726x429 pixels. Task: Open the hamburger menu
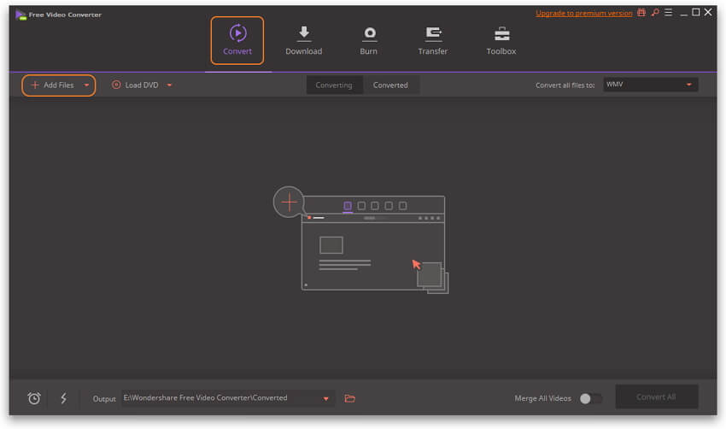coord(668,13)
